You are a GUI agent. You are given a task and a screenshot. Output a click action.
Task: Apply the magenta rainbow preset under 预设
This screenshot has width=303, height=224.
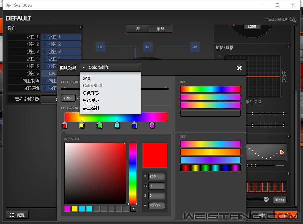pyautogui.click(x=210, y=144)
